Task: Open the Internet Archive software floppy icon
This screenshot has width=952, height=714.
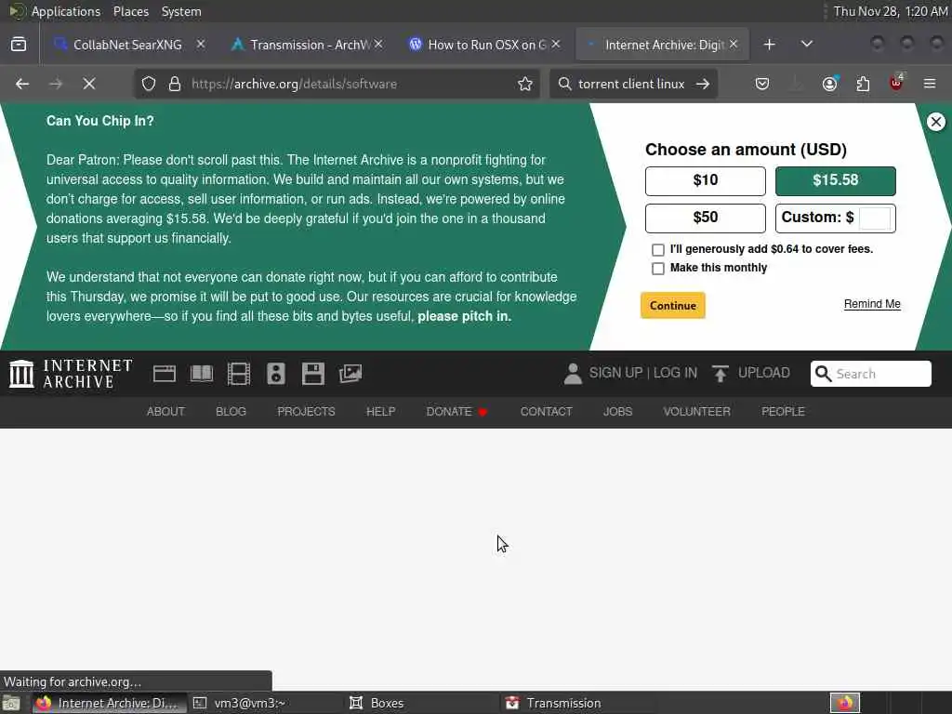Action: [312, 374]
